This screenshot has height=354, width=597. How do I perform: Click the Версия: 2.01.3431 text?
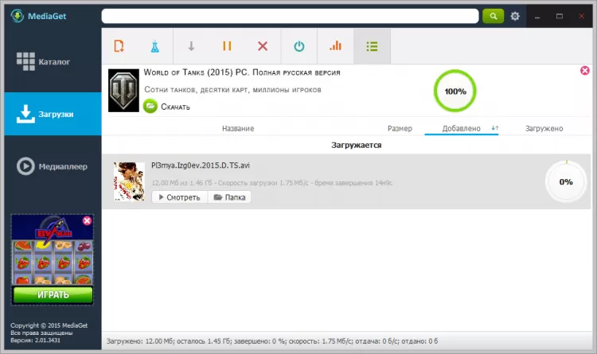[x=35, y=340]
